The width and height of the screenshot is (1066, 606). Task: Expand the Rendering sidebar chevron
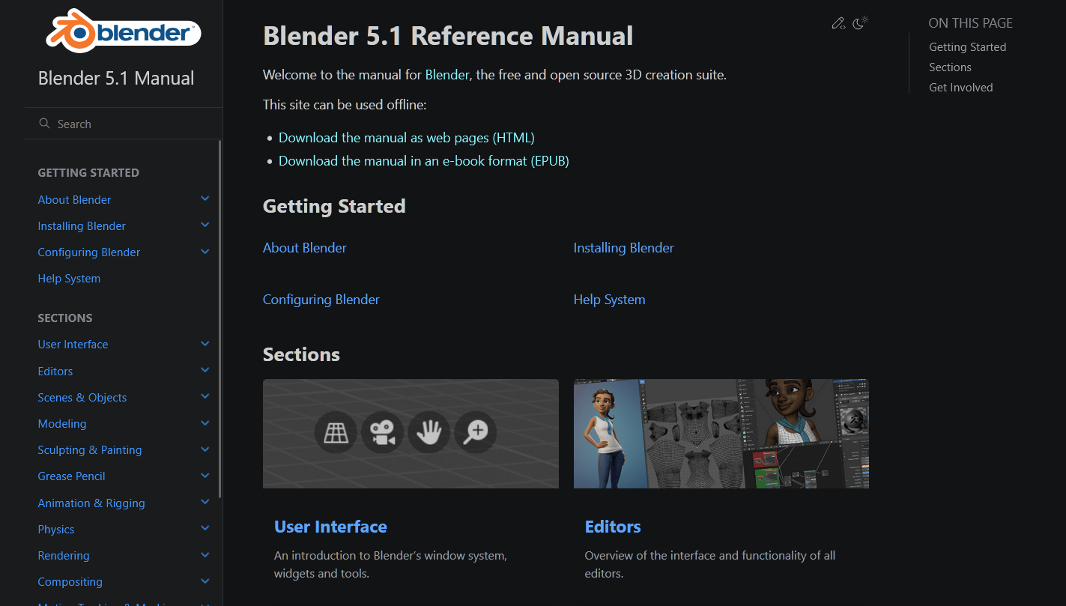pyautogui.click(x=205, y=555)
